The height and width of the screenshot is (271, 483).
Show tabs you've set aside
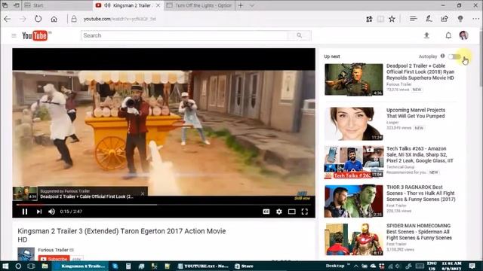(5, 5)
